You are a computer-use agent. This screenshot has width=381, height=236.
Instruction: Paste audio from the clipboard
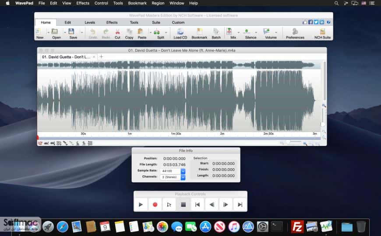[141, 34]
